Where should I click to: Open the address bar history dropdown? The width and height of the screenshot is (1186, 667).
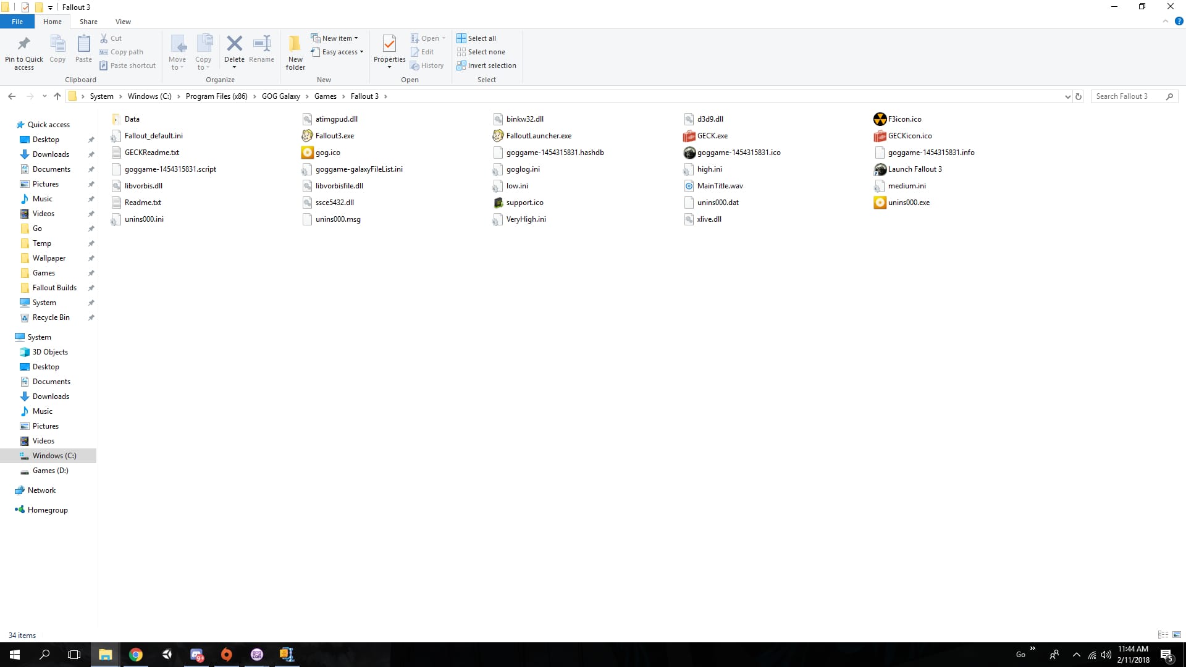[x=1067, y=96]
